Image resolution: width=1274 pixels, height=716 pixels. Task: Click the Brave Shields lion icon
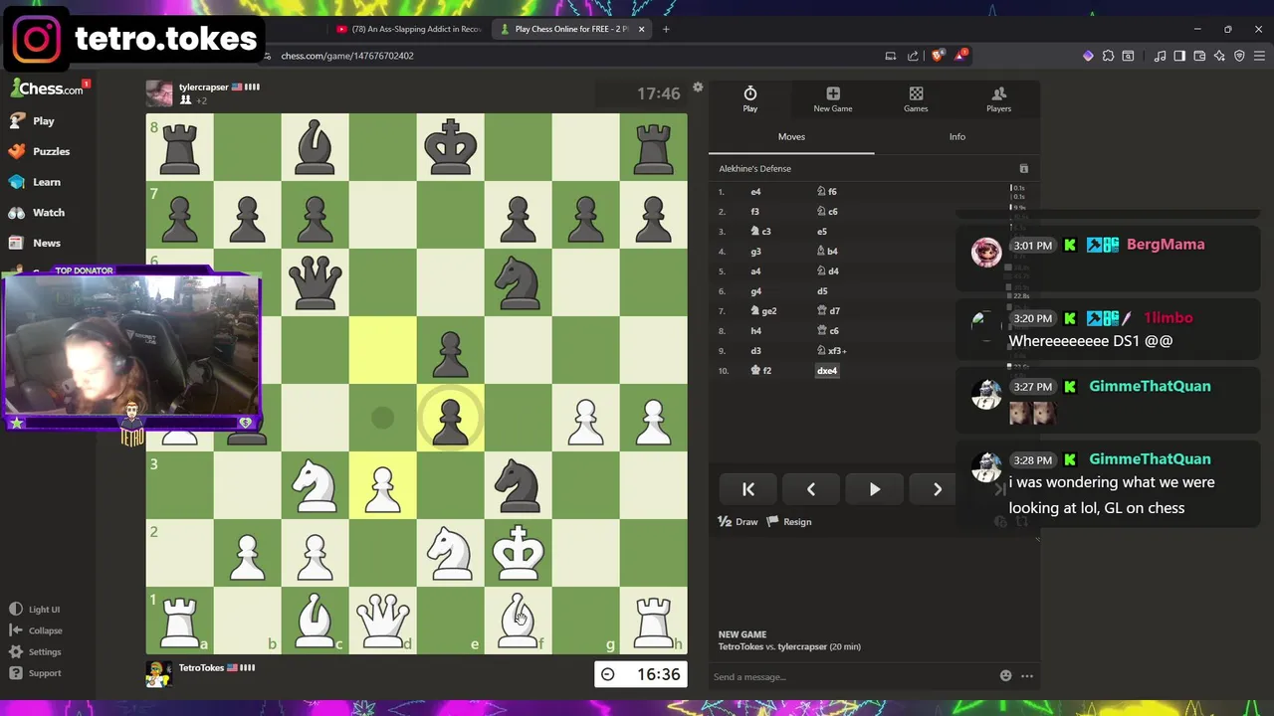937,56
